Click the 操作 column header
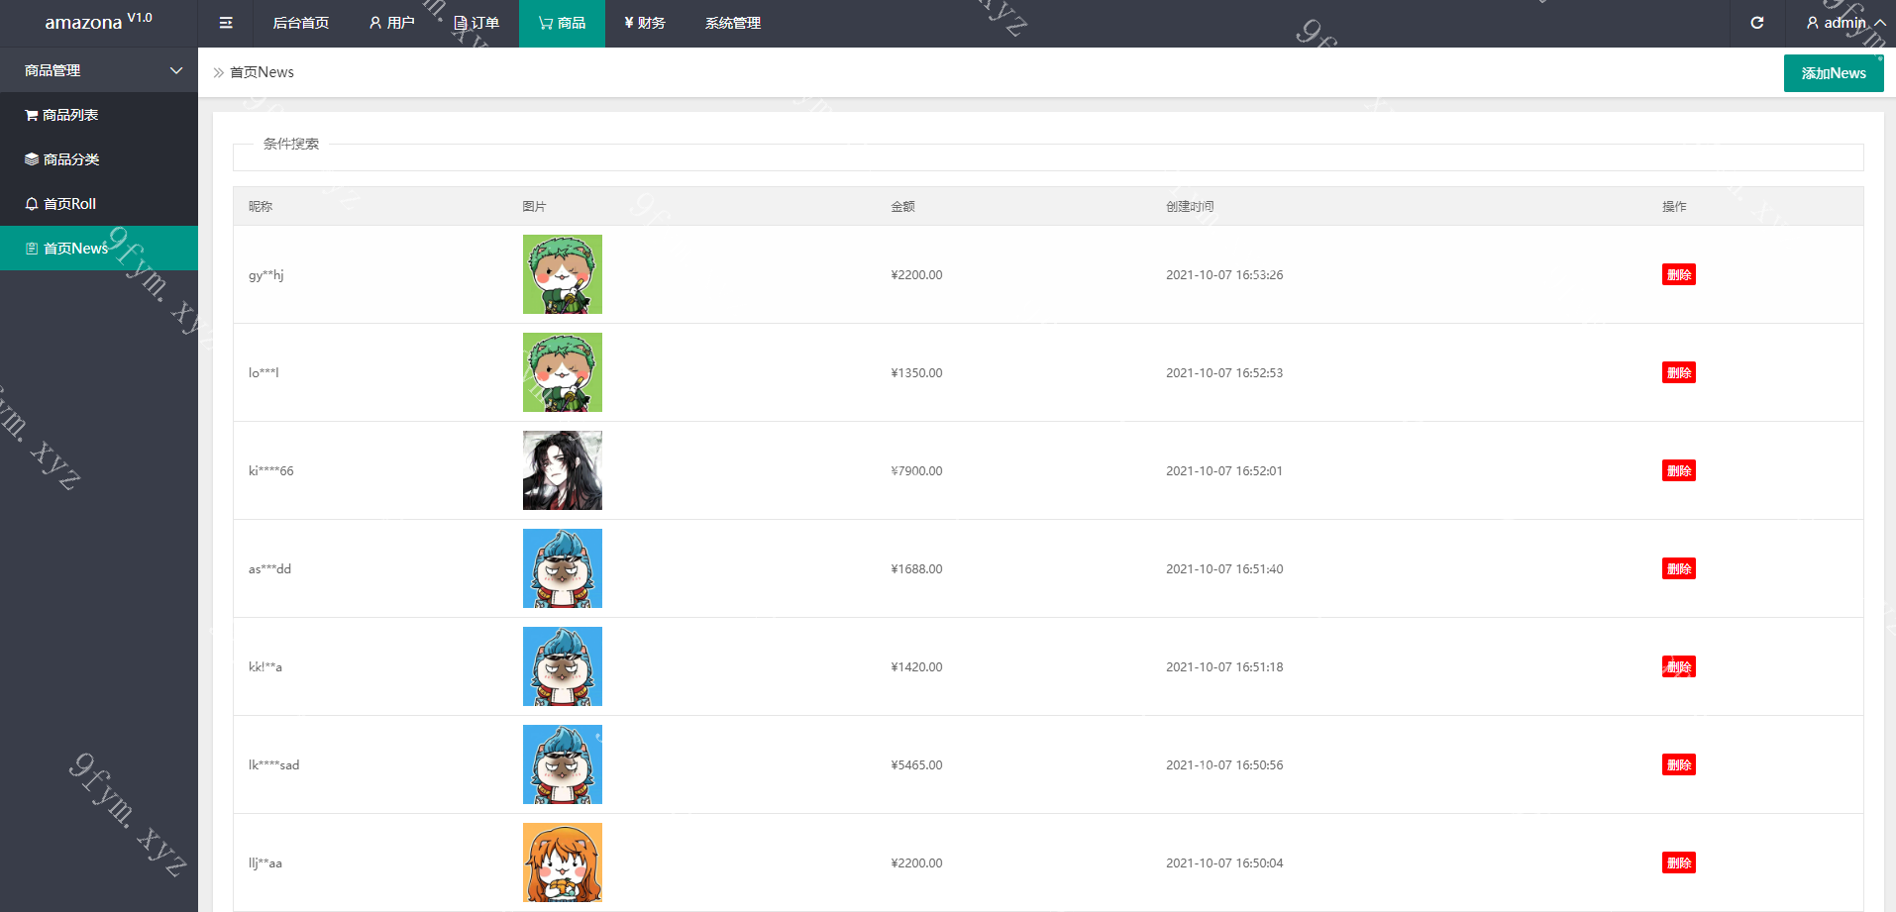 (x=1674, y=206)
